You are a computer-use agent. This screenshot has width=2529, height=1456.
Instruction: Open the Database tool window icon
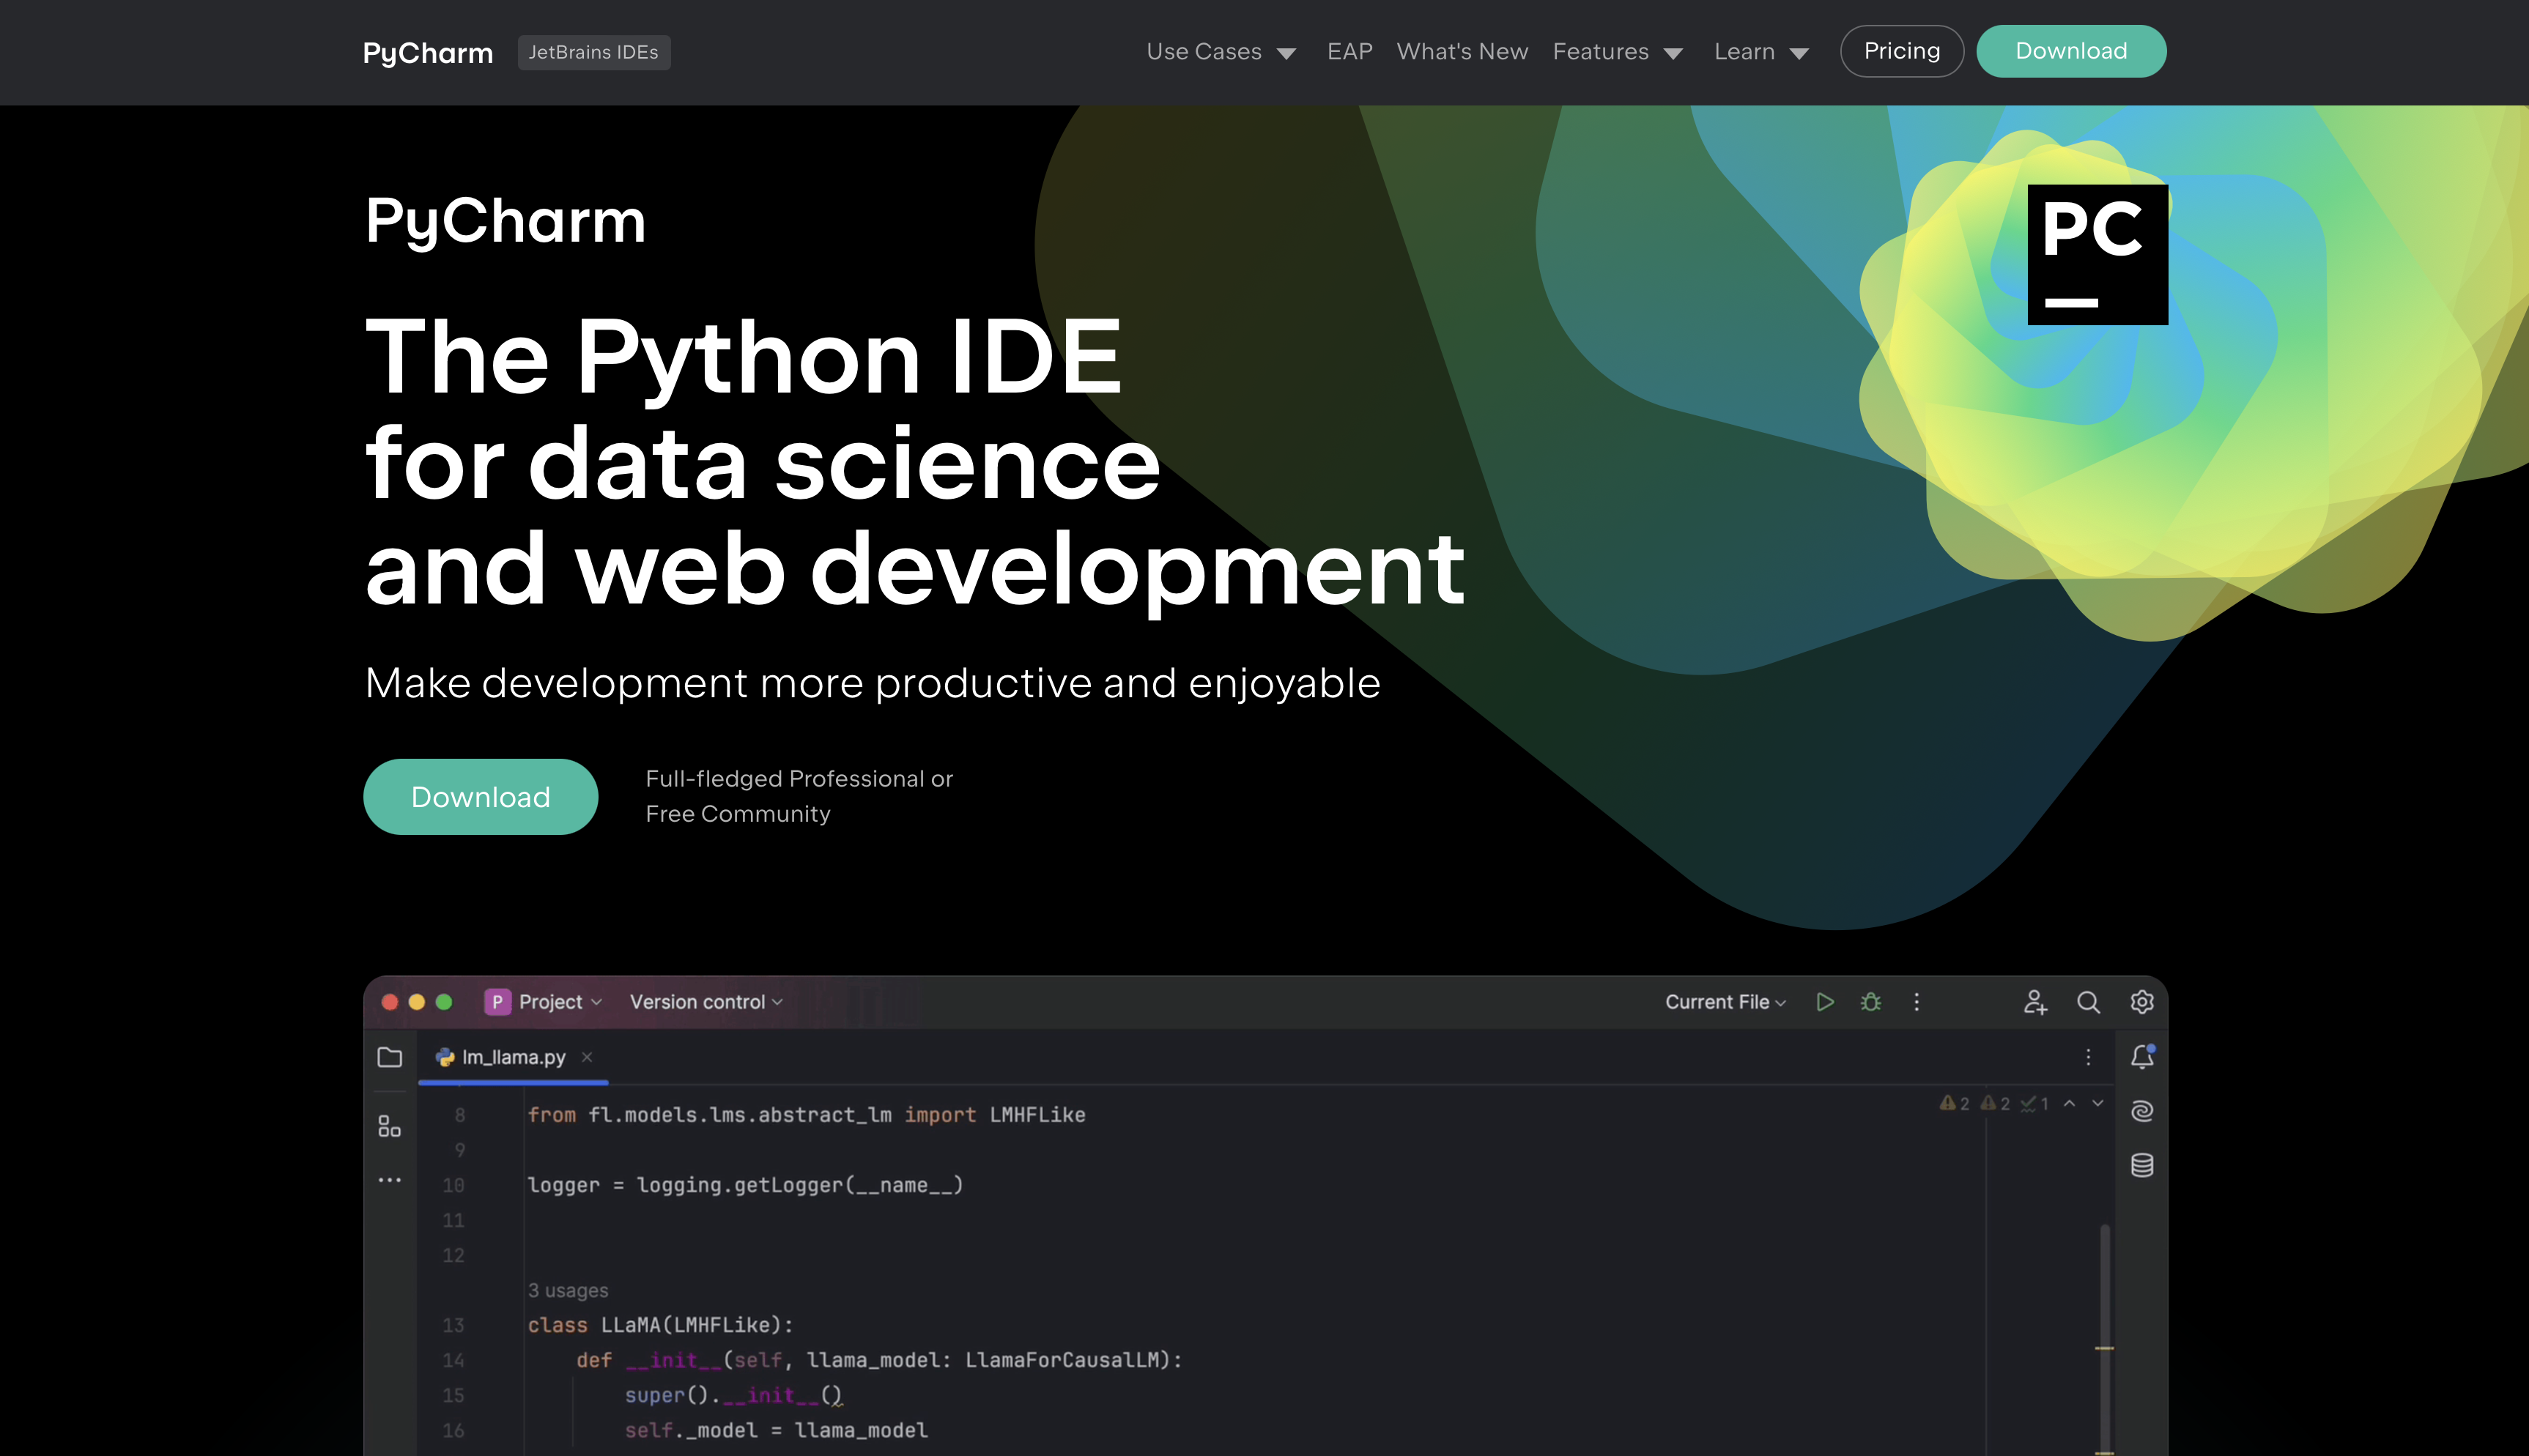[x=2142, y=1165]
